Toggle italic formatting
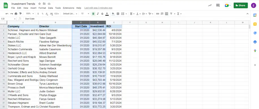 tap(98, 14)
